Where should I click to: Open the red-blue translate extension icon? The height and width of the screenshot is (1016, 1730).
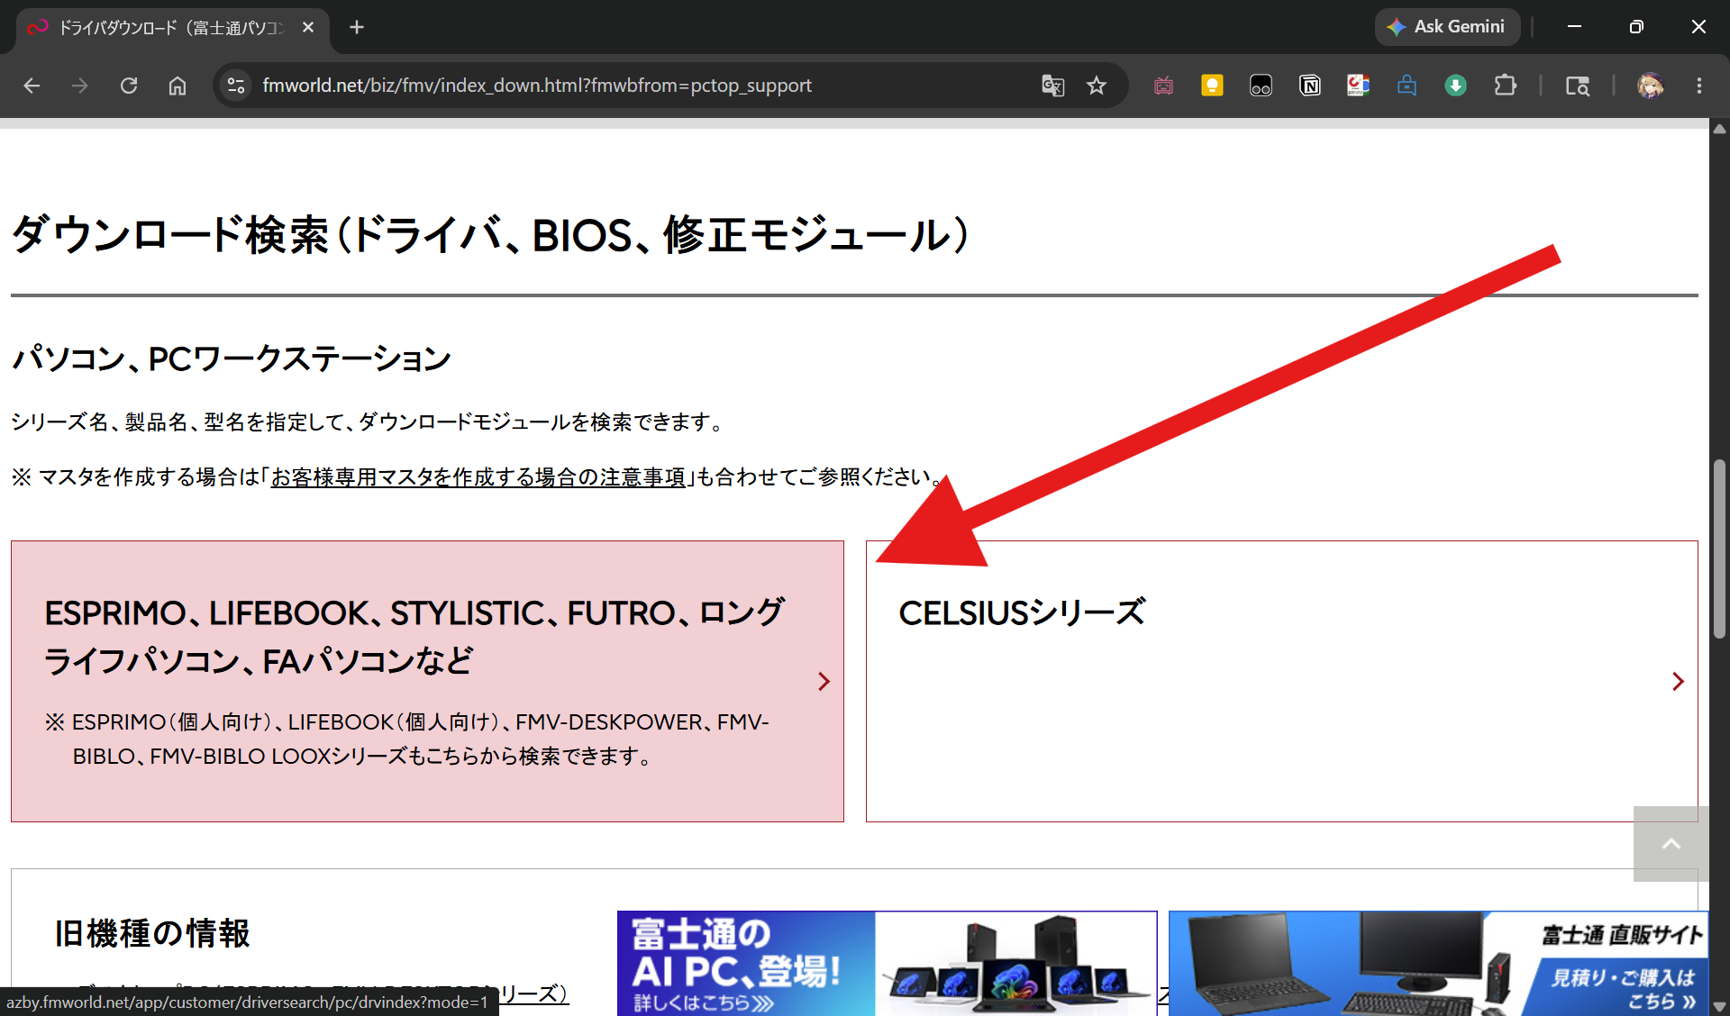[x=1358, y=86]
